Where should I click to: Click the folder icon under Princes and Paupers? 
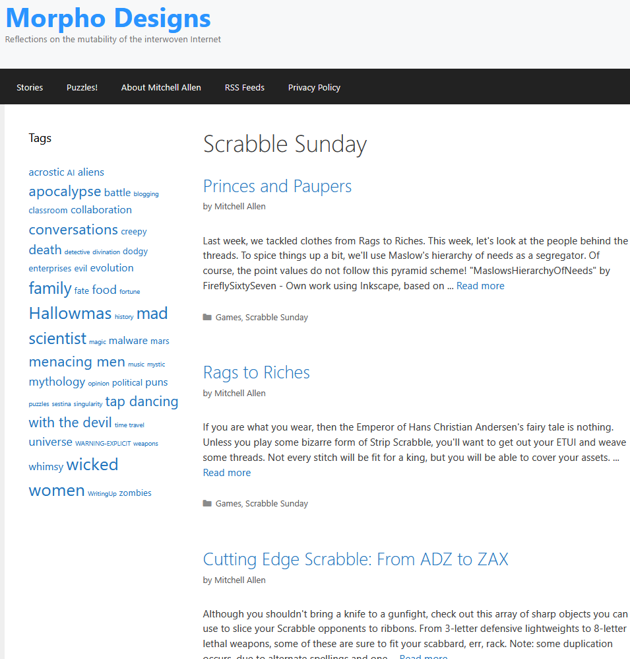(207, 318)
